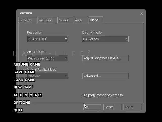The height and width of the screenshot is (122, 162).
Task: Start a New Game from menu
Action: pyautogui.click(x=24, y=87)
